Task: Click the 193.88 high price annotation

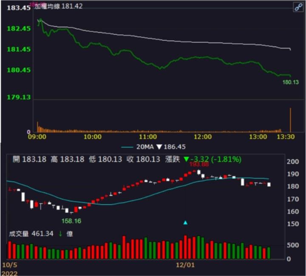Action: pyautogui.click(x=199, y=164)
